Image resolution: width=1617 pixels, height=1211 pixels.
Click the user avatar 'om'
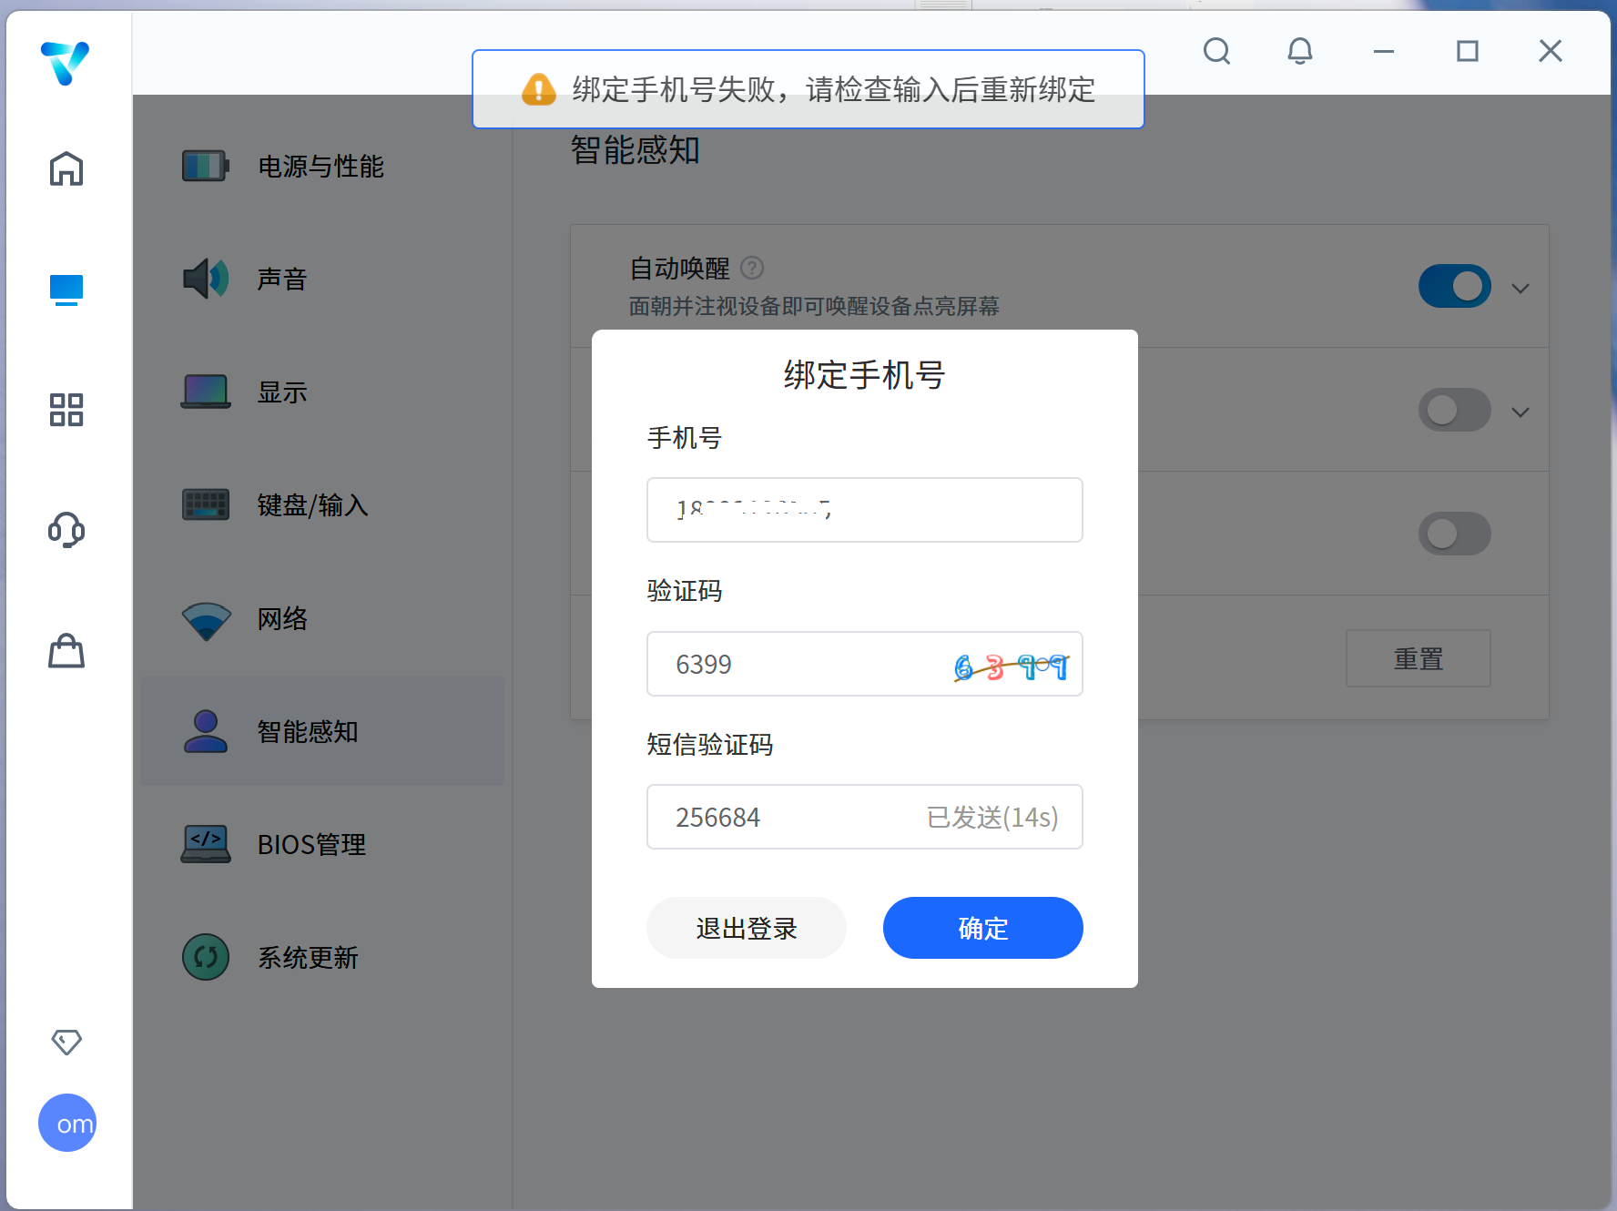[67, 1123]
